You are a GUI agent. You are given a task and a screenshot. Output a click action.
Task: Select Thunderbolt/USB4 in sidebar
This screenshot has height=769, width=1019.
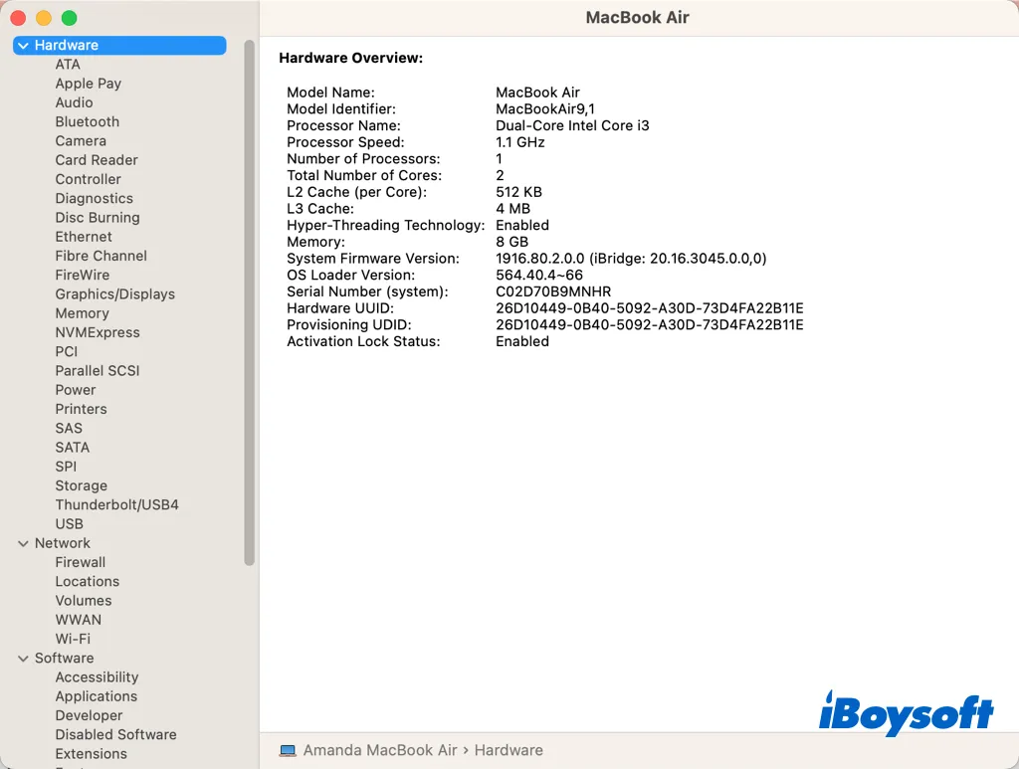click(116, 504)
